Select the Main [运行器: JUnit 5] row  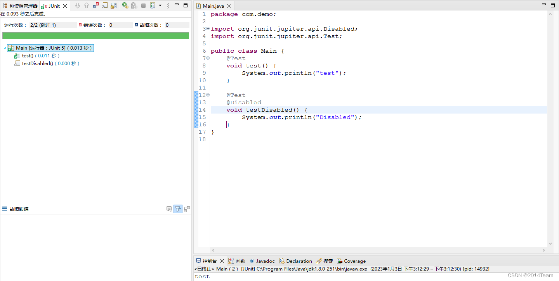[x=50, y=48]
